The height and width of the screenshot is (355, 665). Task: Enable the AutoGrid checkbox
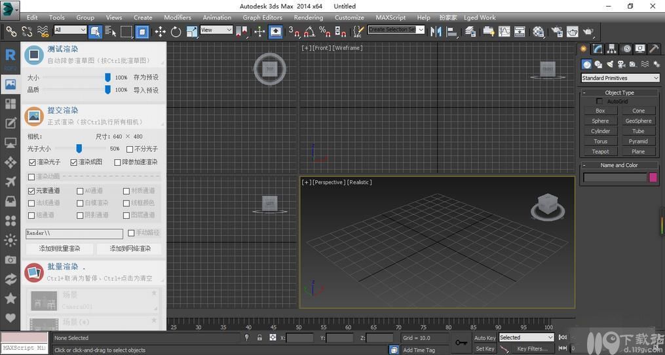pyautogui.click(x=599, y=102)
